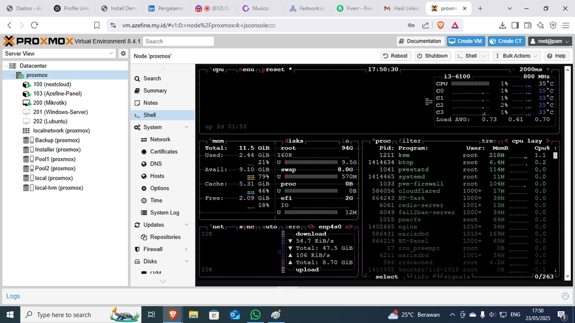Open Task View on the taskbar
575x323 pixels.
point(151,315)
